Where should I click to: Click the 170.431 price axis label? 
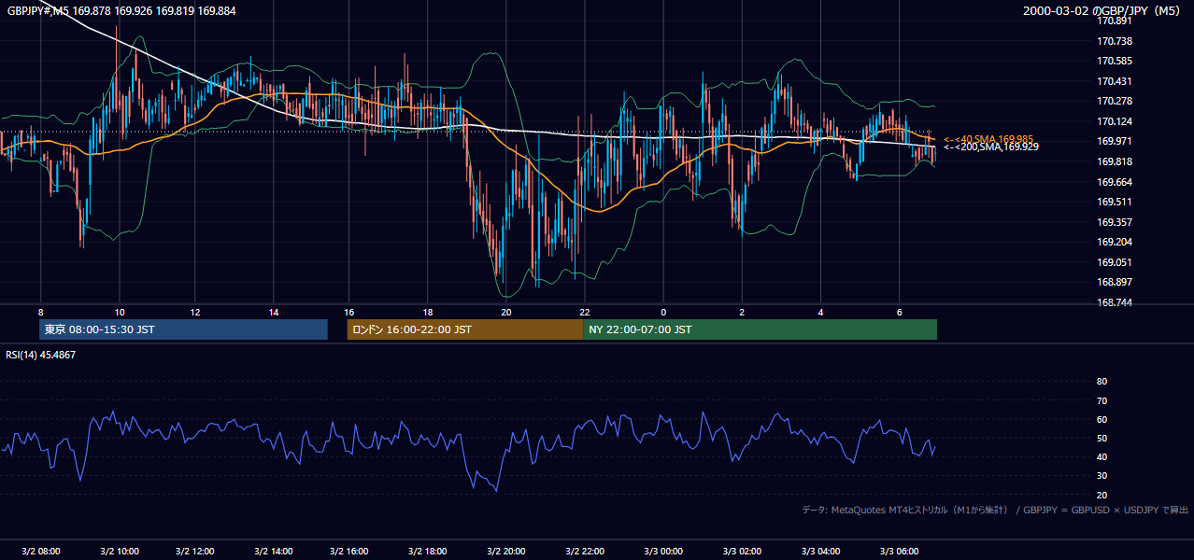tap(1115, 81)
